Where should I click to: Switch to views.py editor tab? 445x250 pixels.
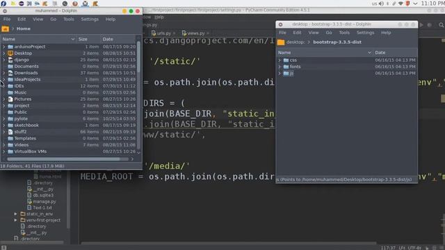point(196,33)
